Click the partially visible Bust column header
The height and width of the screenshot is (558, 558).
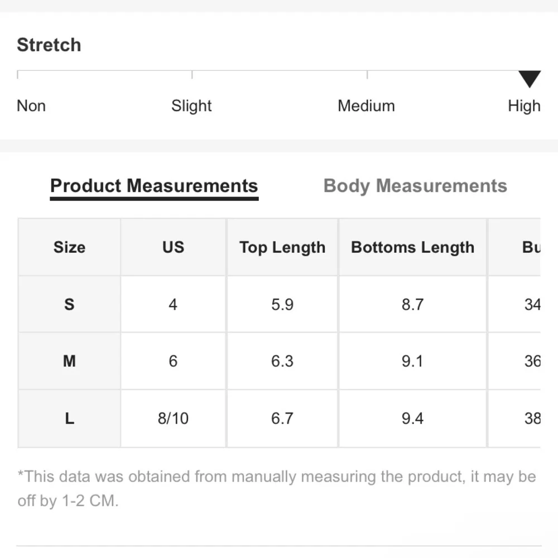click(531, 247)
